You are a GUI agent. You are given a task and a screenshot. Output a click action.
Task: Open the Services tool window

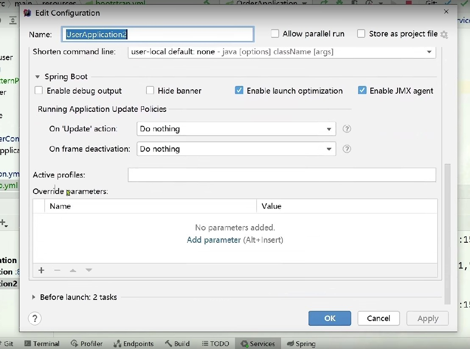[258, 343]
